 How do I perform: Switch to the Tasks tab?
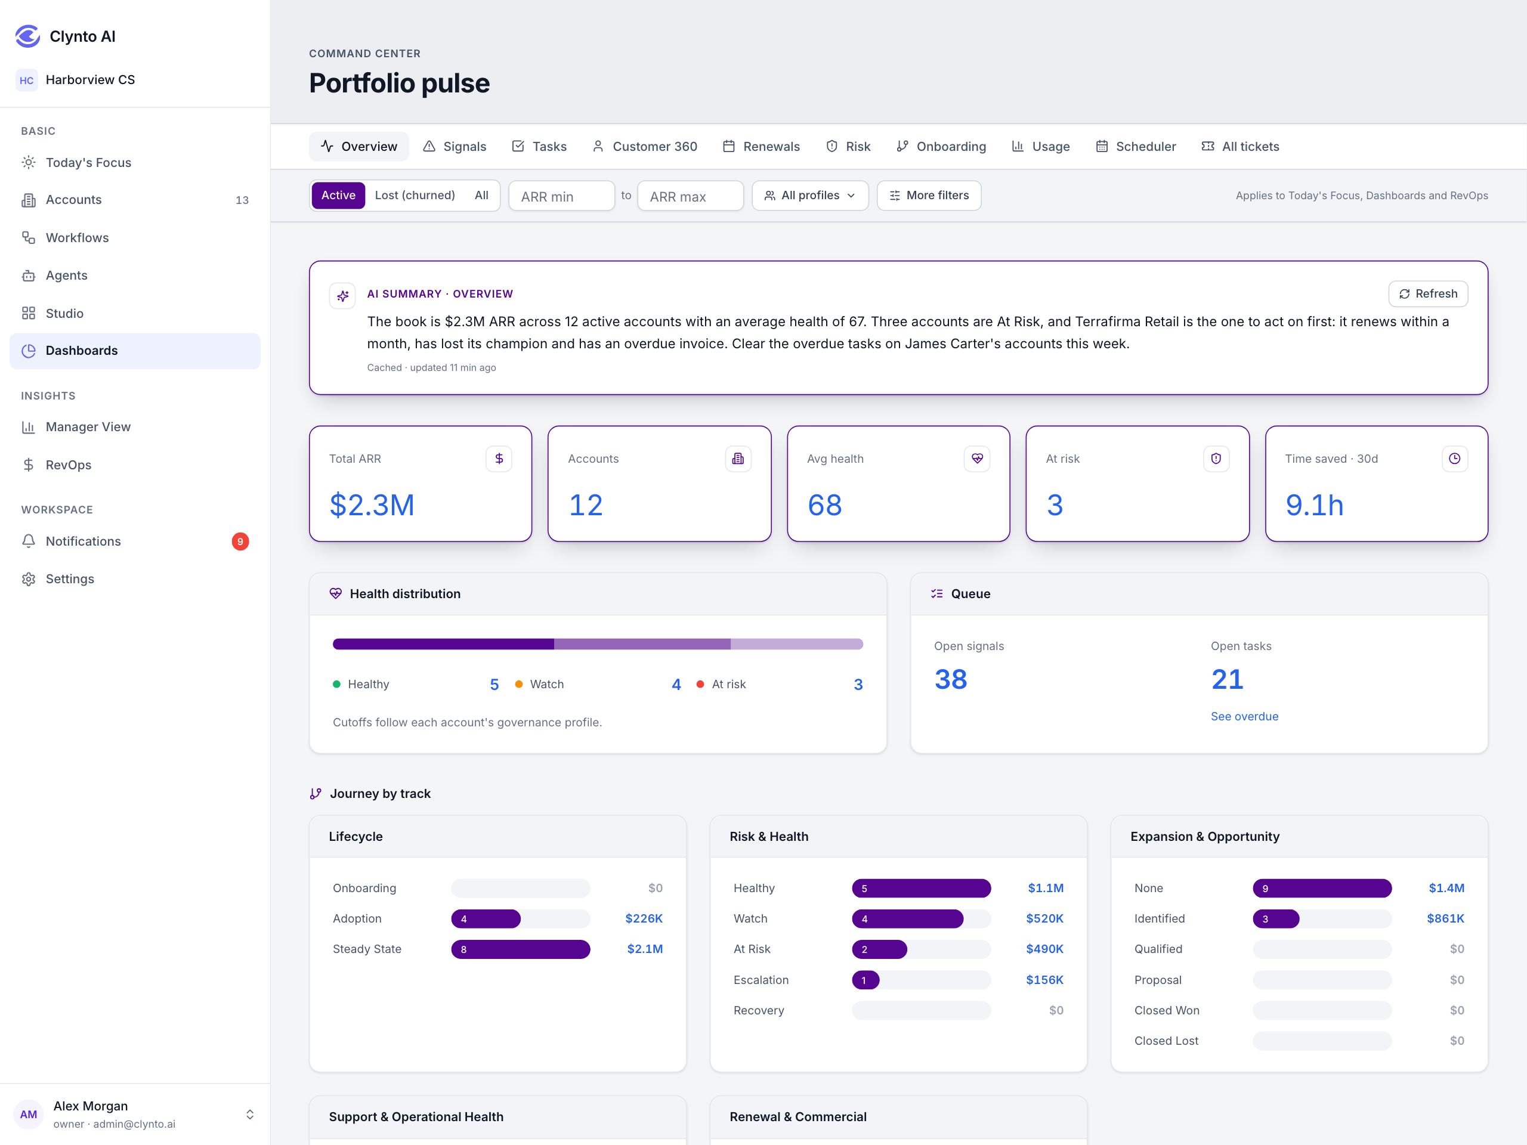pos(539,146)
